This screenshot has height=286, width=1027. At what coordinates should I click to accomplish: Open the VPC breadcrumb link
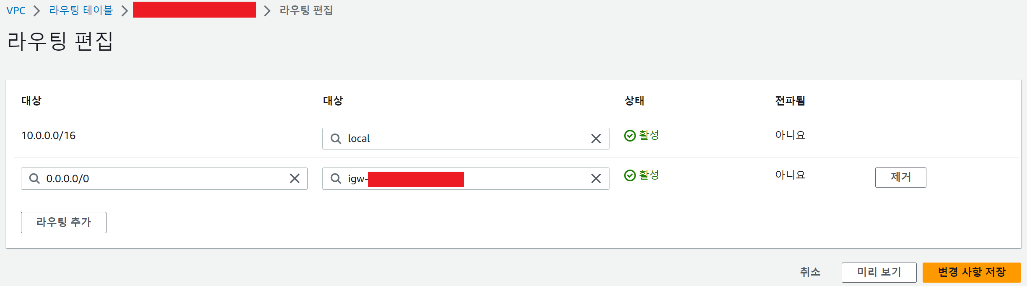[x=16, y=10]
